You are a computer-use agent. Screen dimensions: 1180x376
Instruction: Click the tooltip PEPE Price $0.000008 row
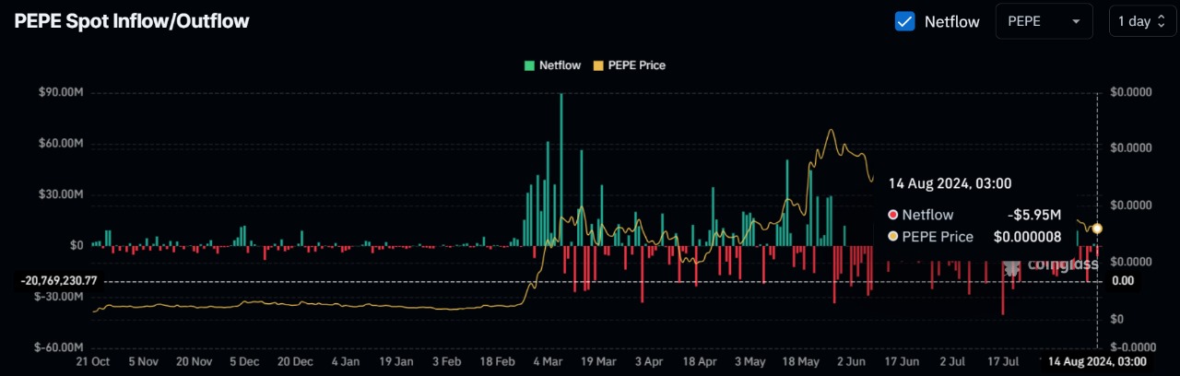pyautogui.click(x=975, y=237)
